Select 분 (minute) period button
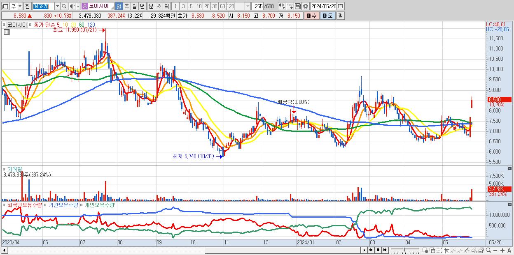 click(151, 6)
